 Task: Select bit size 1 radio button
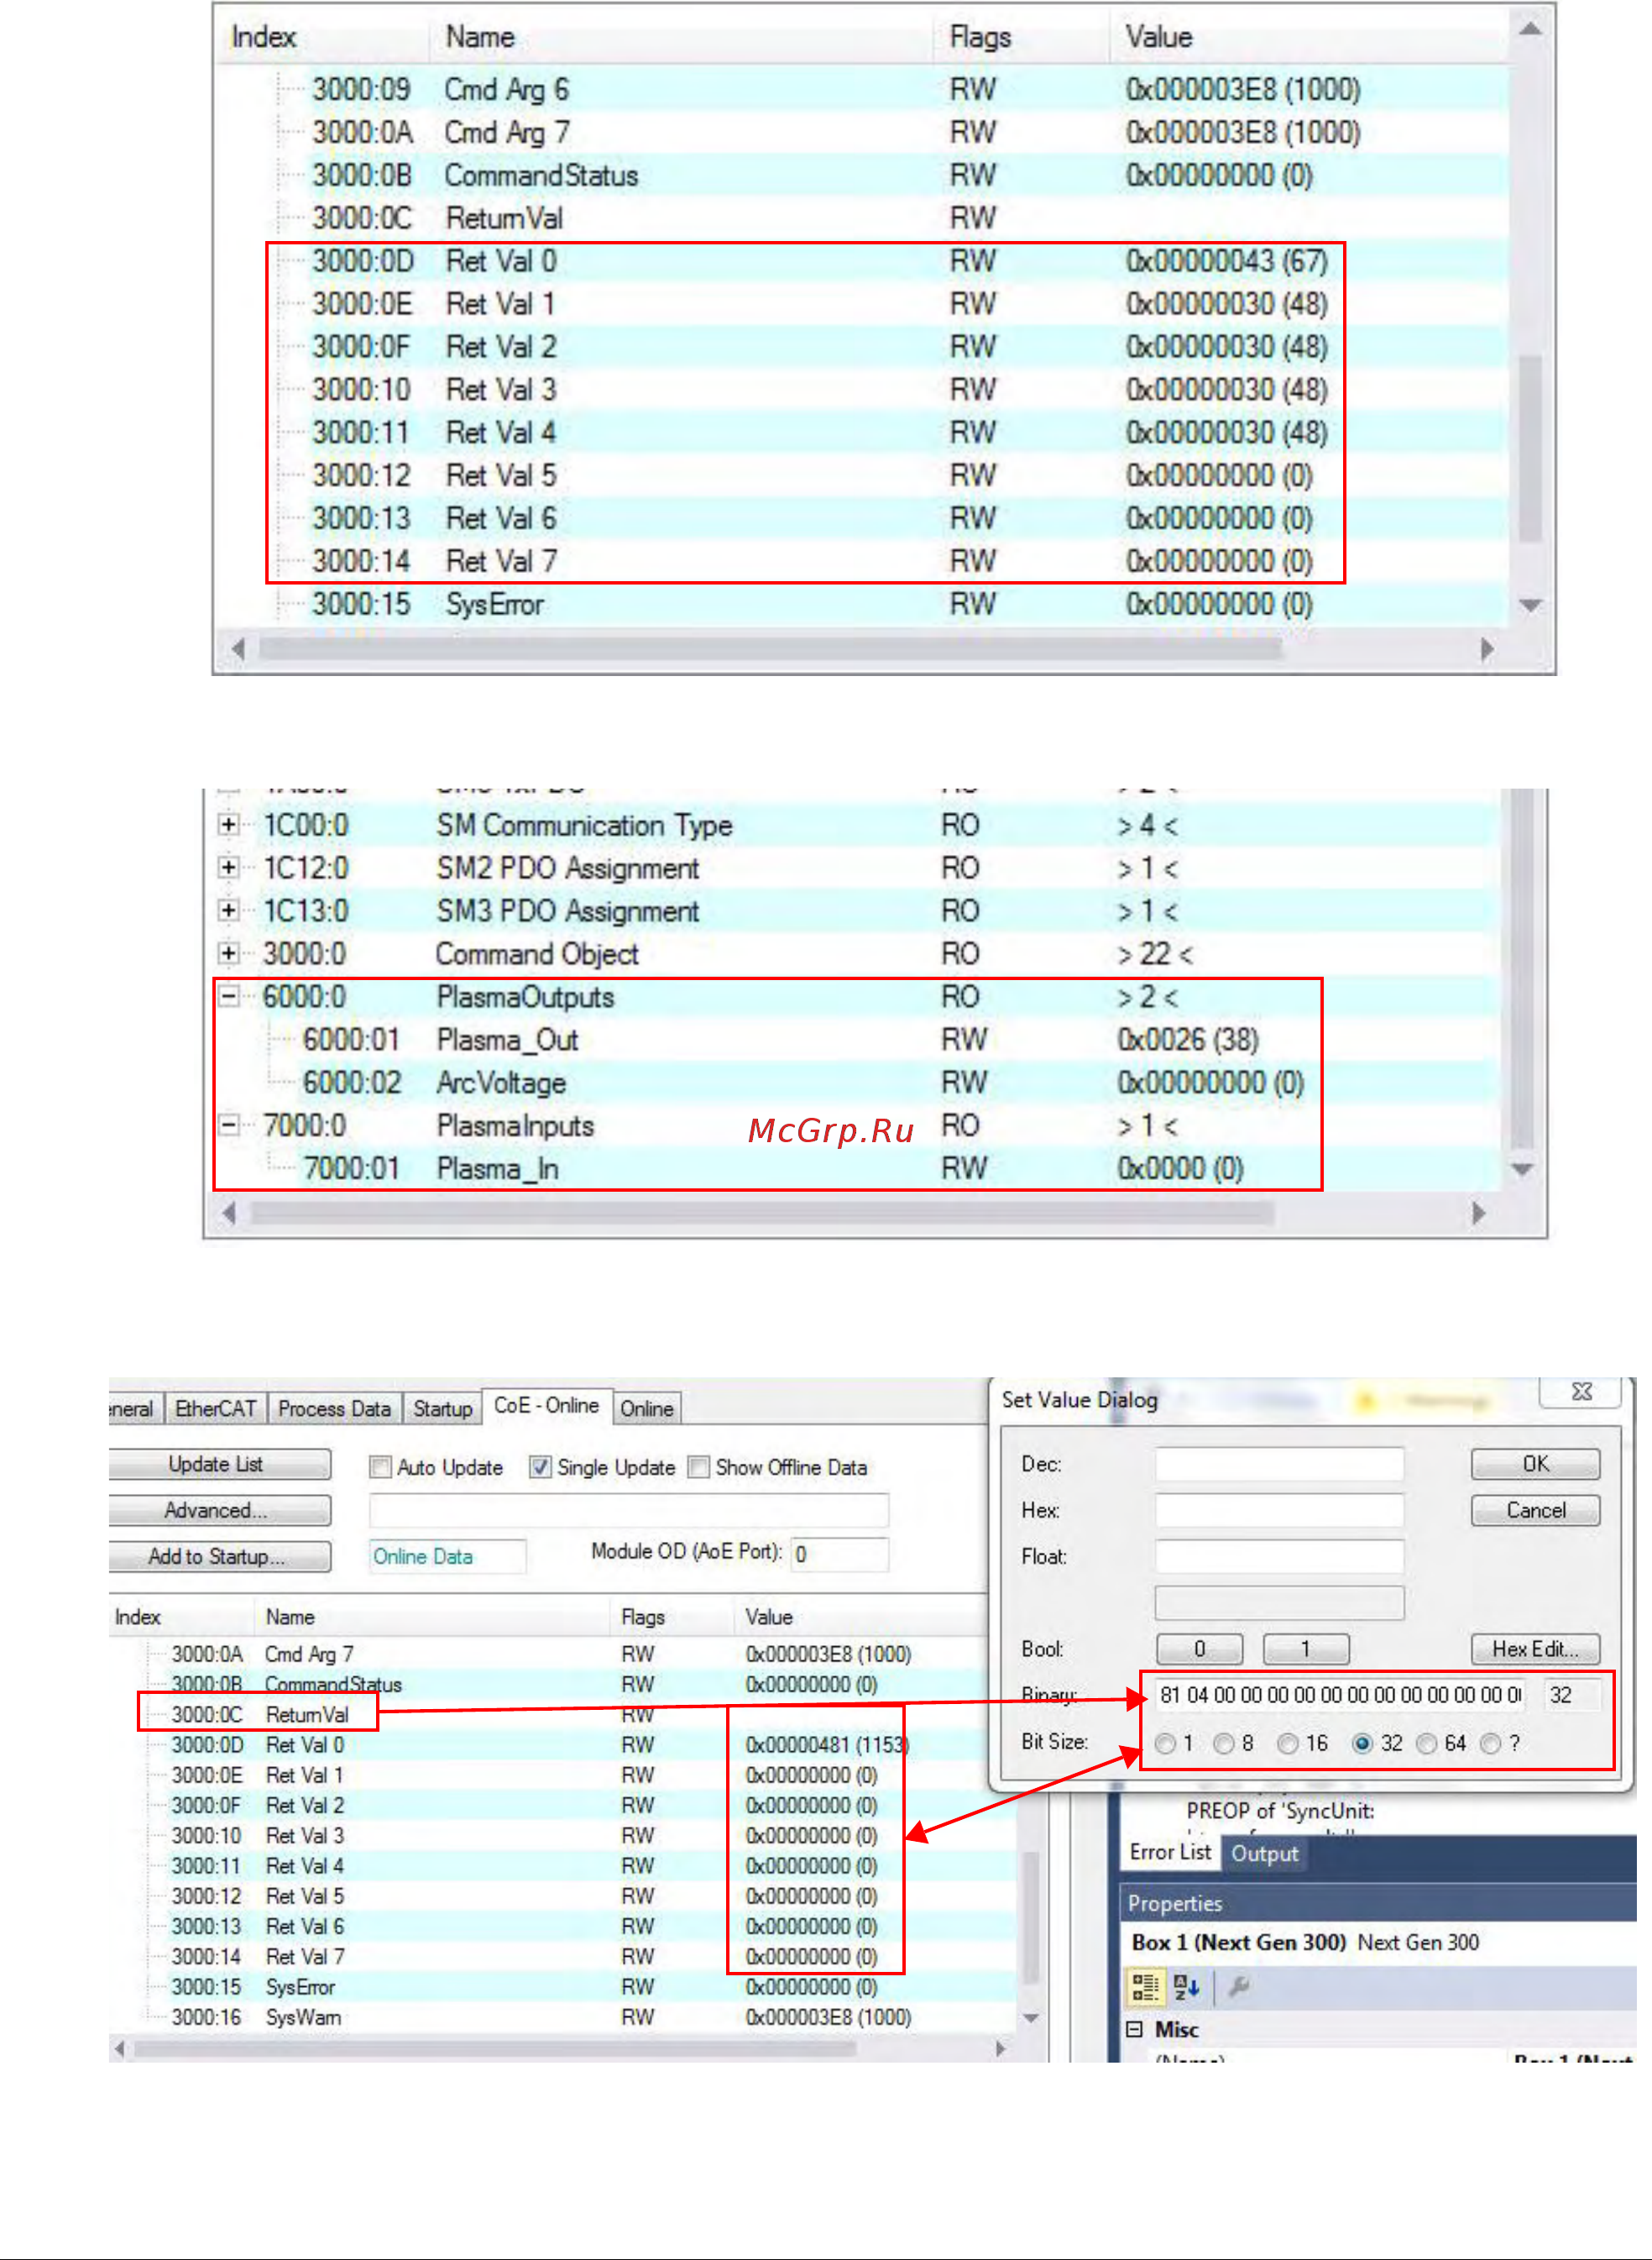tap(1165, 1744)
